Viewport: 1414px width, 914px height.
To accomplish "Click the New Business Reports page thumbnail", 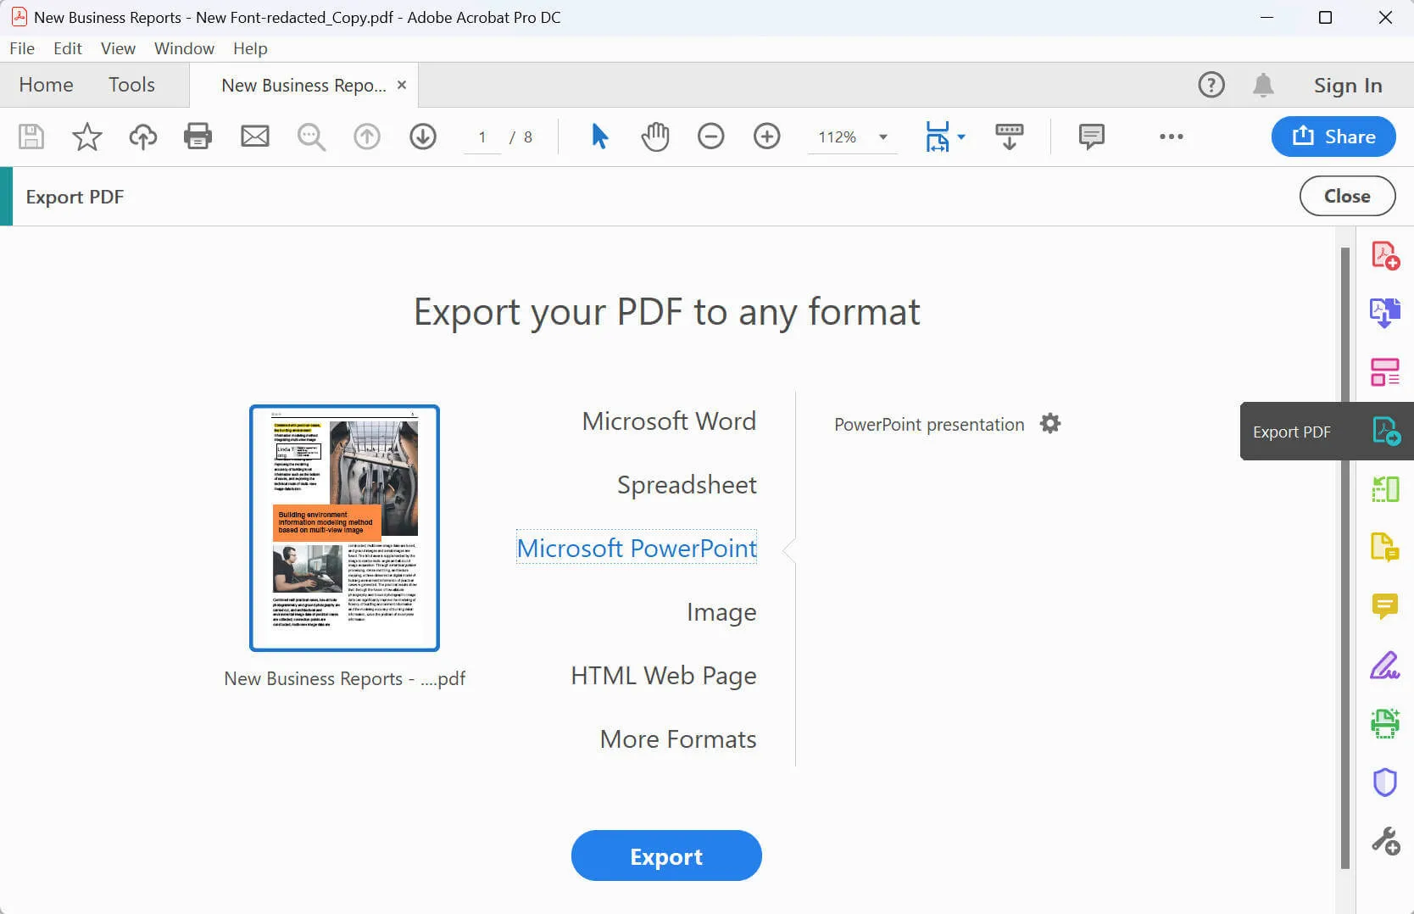I will pyautogui.click(x=344, y=528).
